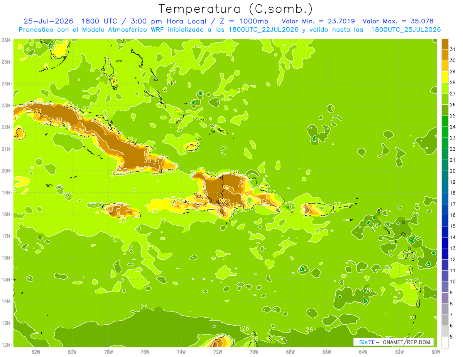Click the 13N latitude axis label
The height and width of the screenshot is (357, 463).
point(5,323)
